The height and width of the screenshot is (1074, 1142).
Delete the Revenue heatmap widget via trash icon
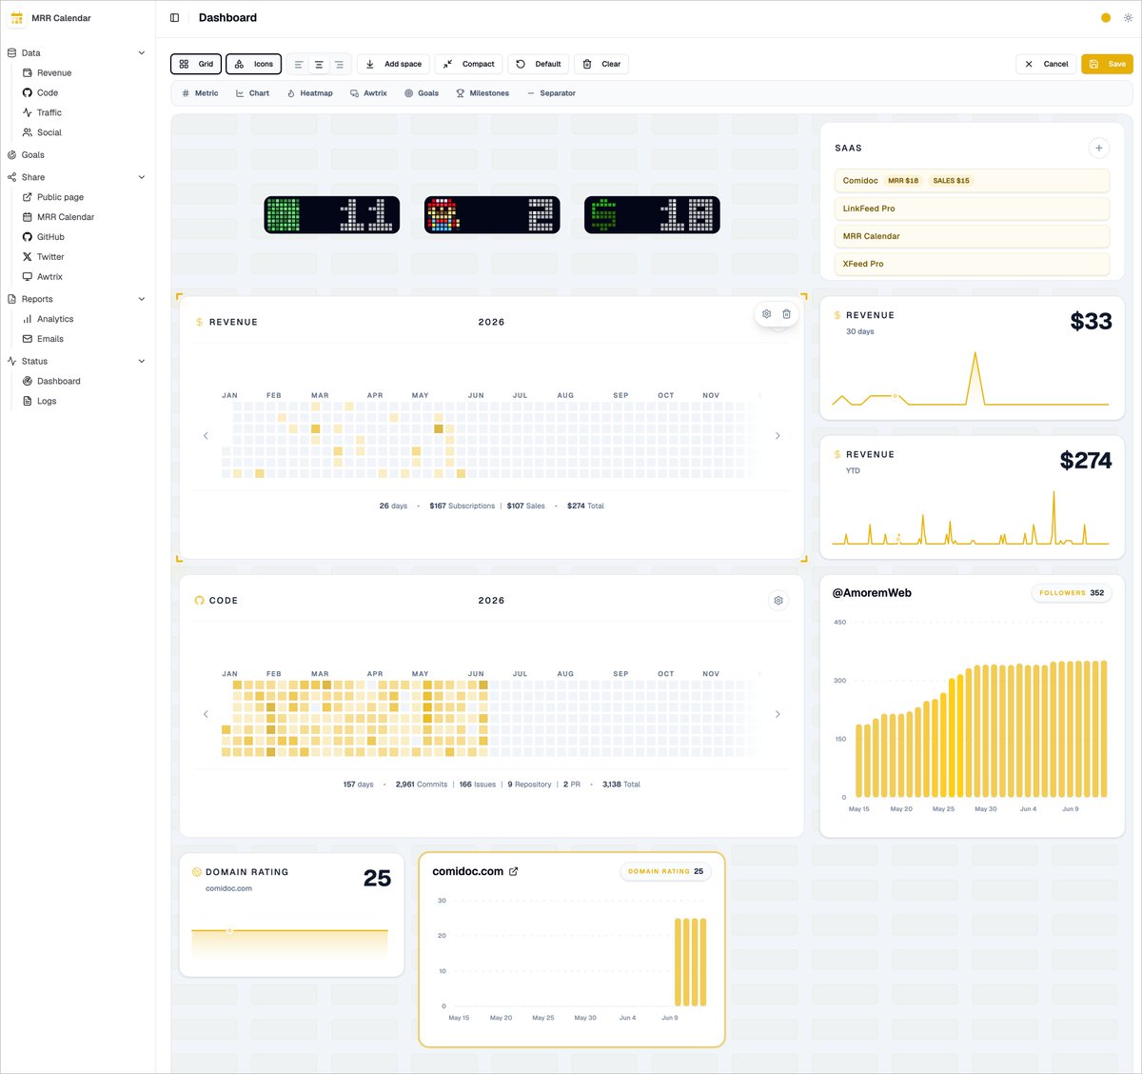tap(786, 314)
